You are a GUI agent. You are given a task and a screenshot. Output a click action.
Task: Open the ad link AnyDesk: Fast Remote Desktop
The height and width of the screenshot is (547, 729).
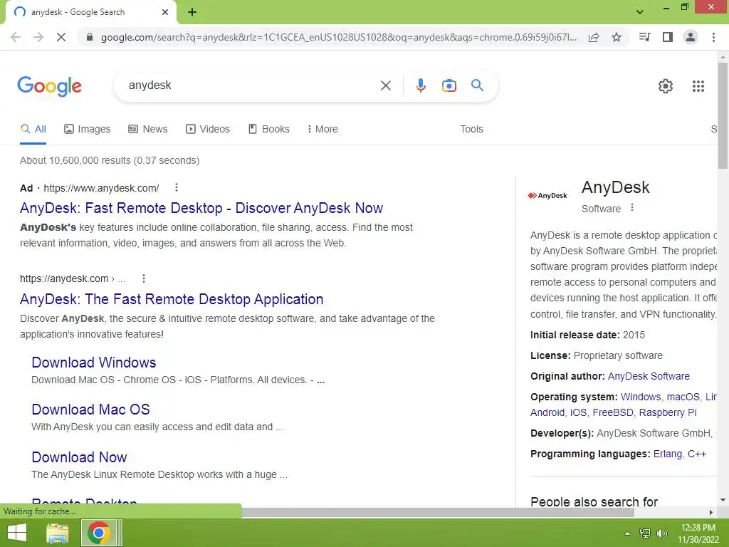pos(201,208)
